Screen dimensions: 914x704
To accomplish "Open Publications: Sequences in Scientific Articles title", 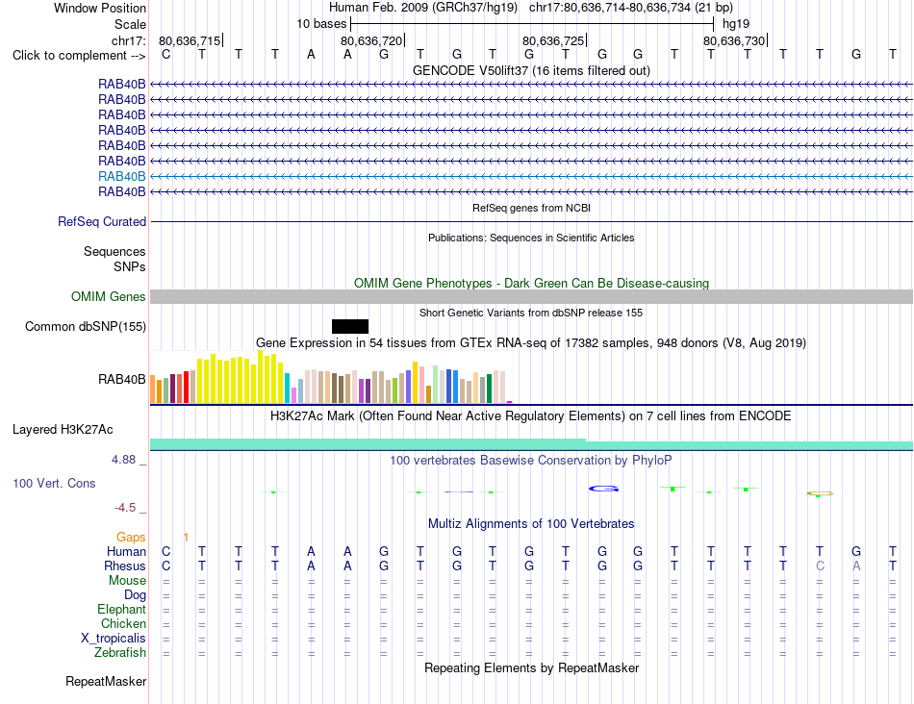I will (x=531, y=238).
